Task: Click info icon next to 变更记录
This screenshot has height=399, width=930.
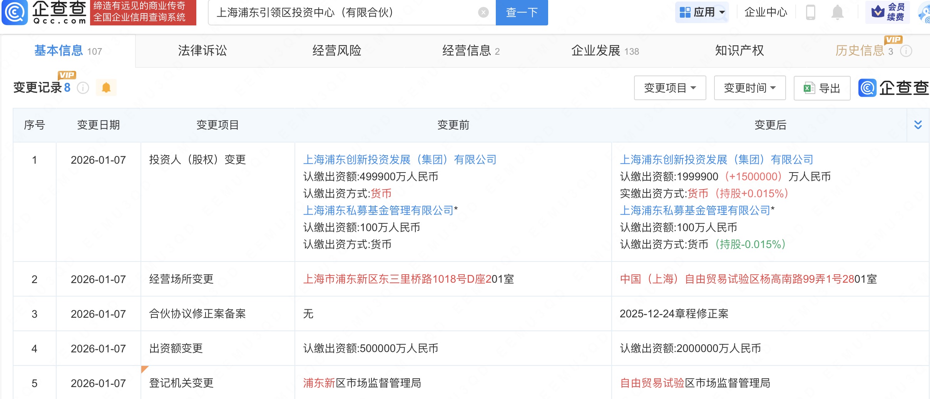Action: (83, 88)
